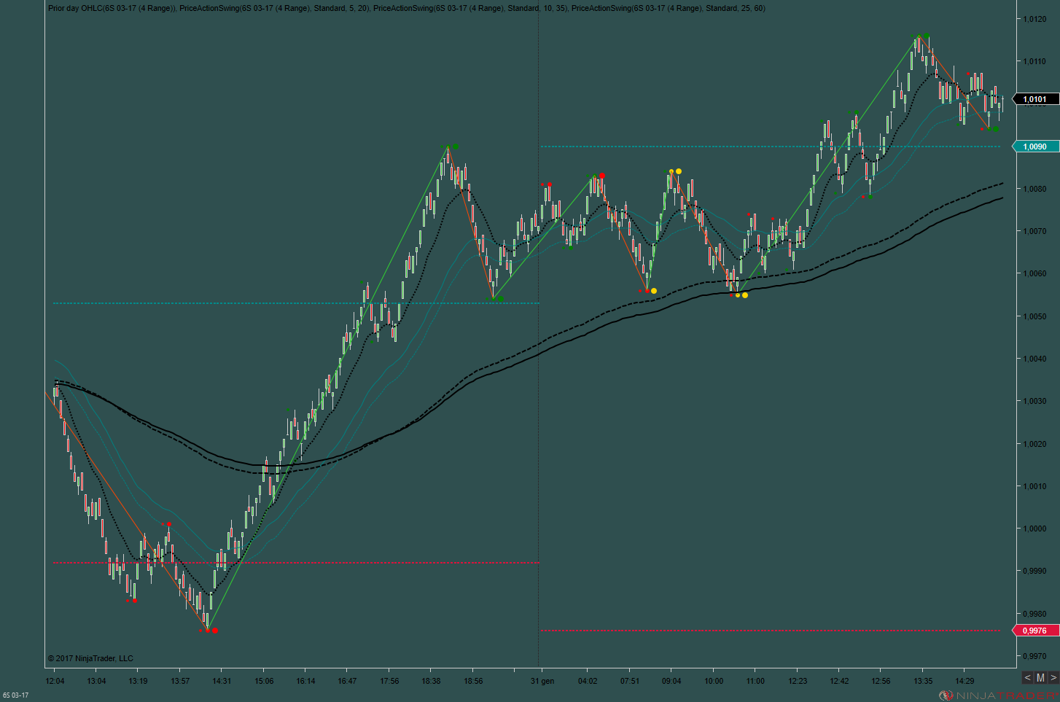Screen dimensions: 1060x702
Task: Click the '0,9990' price axis label
Action: coord(1034,571)
